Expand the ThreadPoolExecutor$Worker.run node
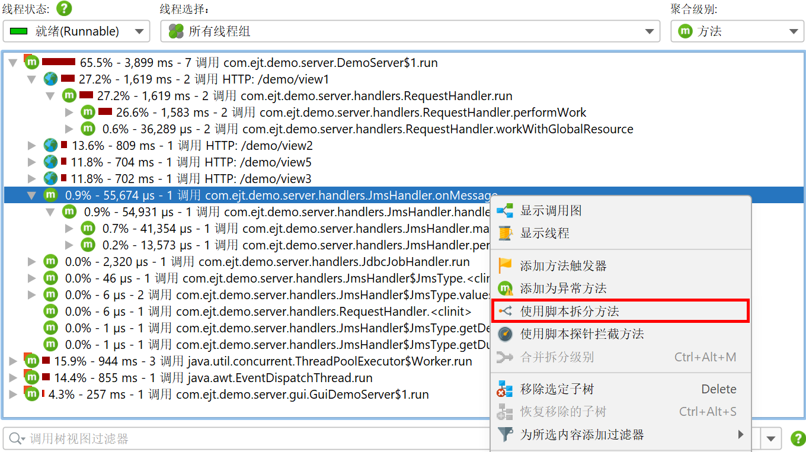 point(13,361)
